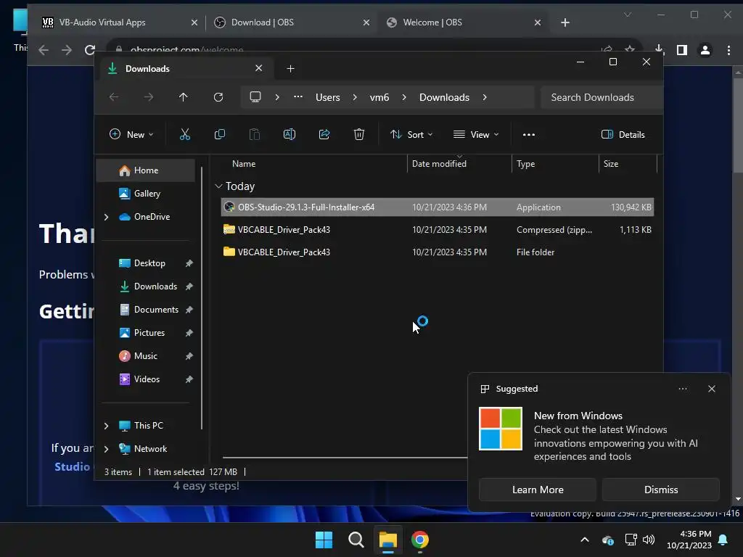Click into the Search Downloads field
Viewport: 743px width, 557px height.
point(601,97)
